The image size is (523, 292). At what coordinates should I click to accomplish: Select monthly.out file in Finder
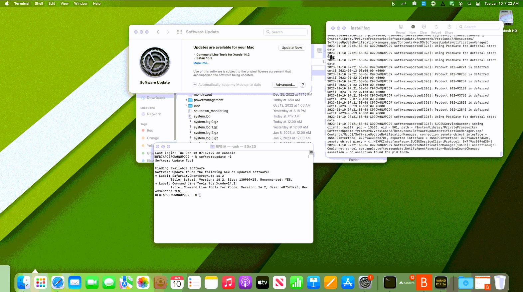203,95
